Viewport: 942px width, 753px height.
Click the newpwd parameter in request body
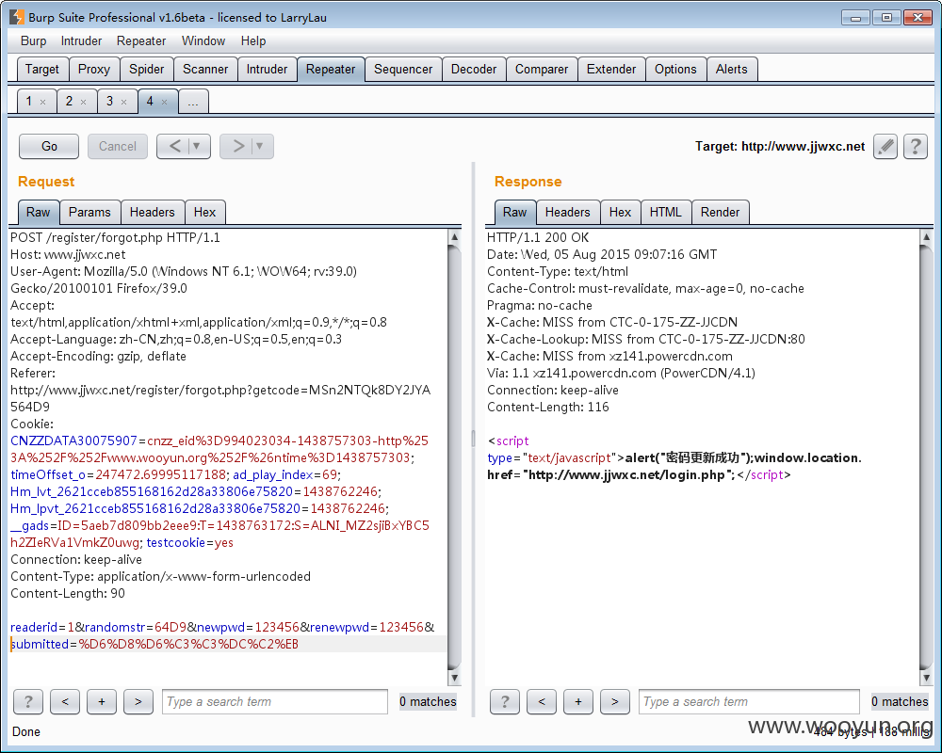click(220, 628)
